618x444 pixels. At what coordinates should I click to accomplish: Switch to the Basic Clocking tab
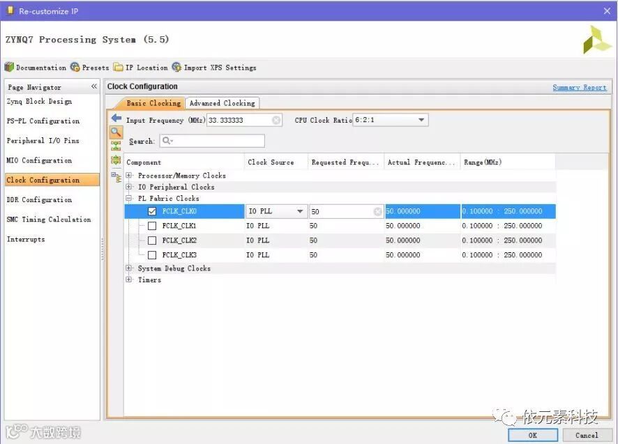click(x=153, y=103)
